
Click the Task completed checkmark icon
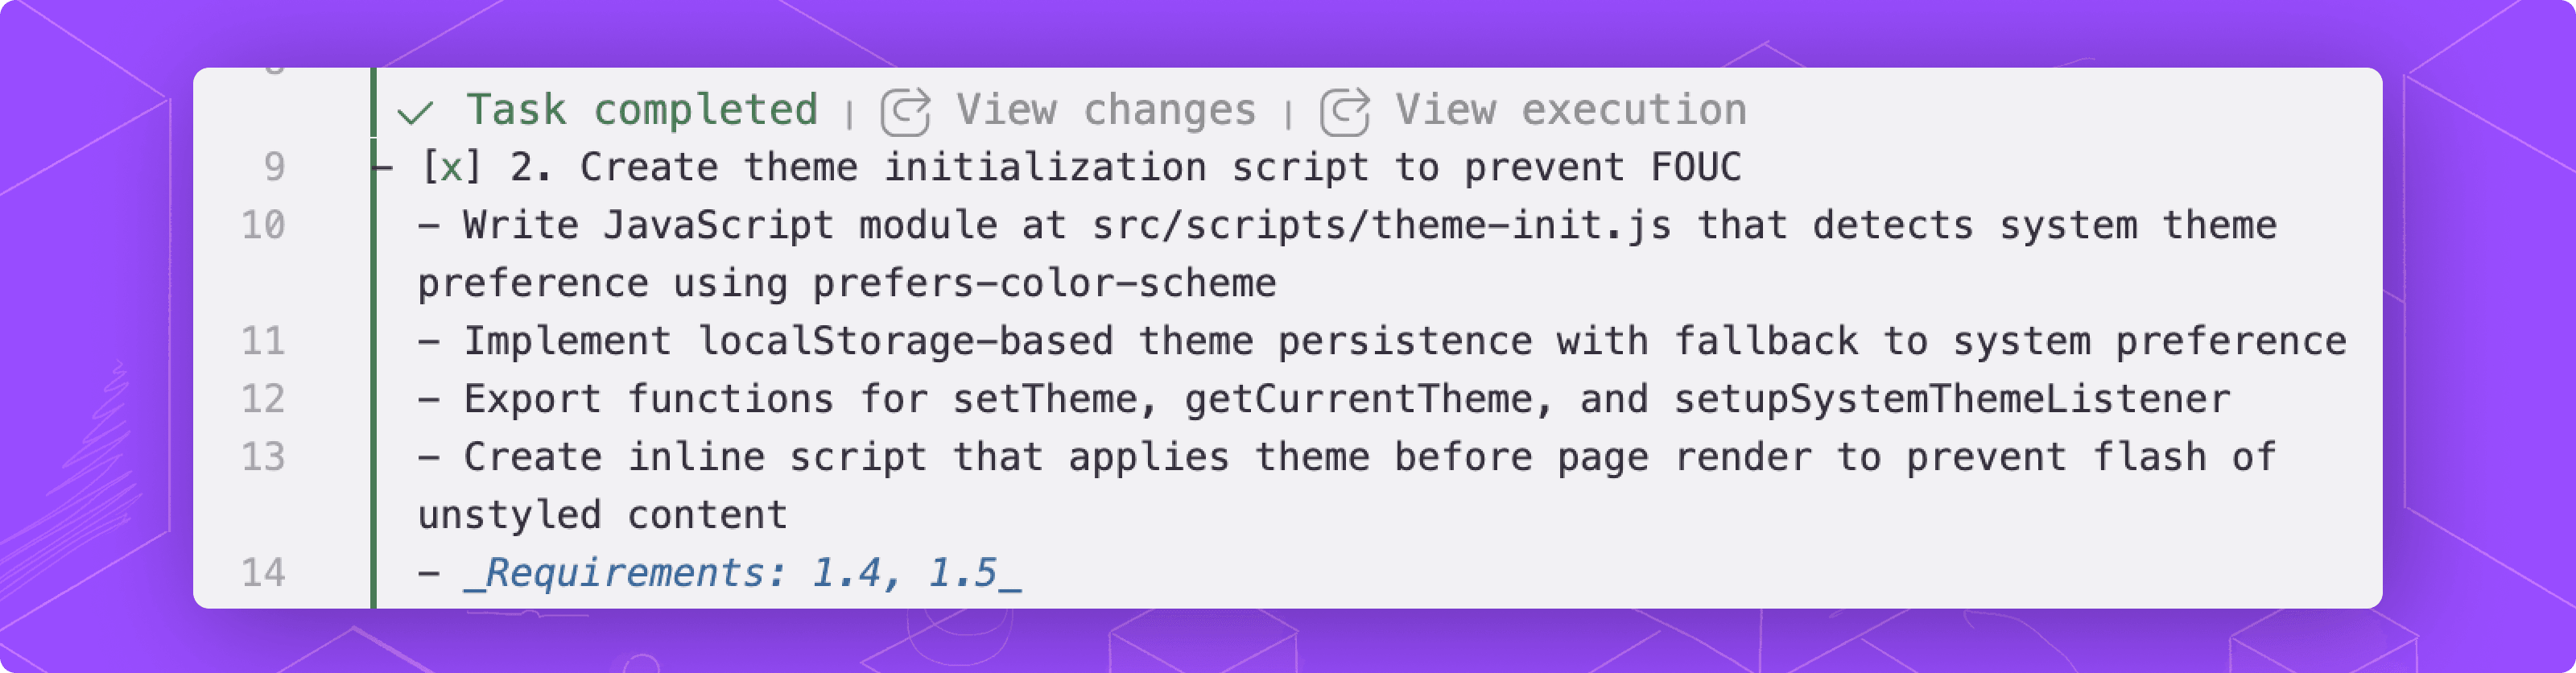pyautogui.click(x=415, y=112)
